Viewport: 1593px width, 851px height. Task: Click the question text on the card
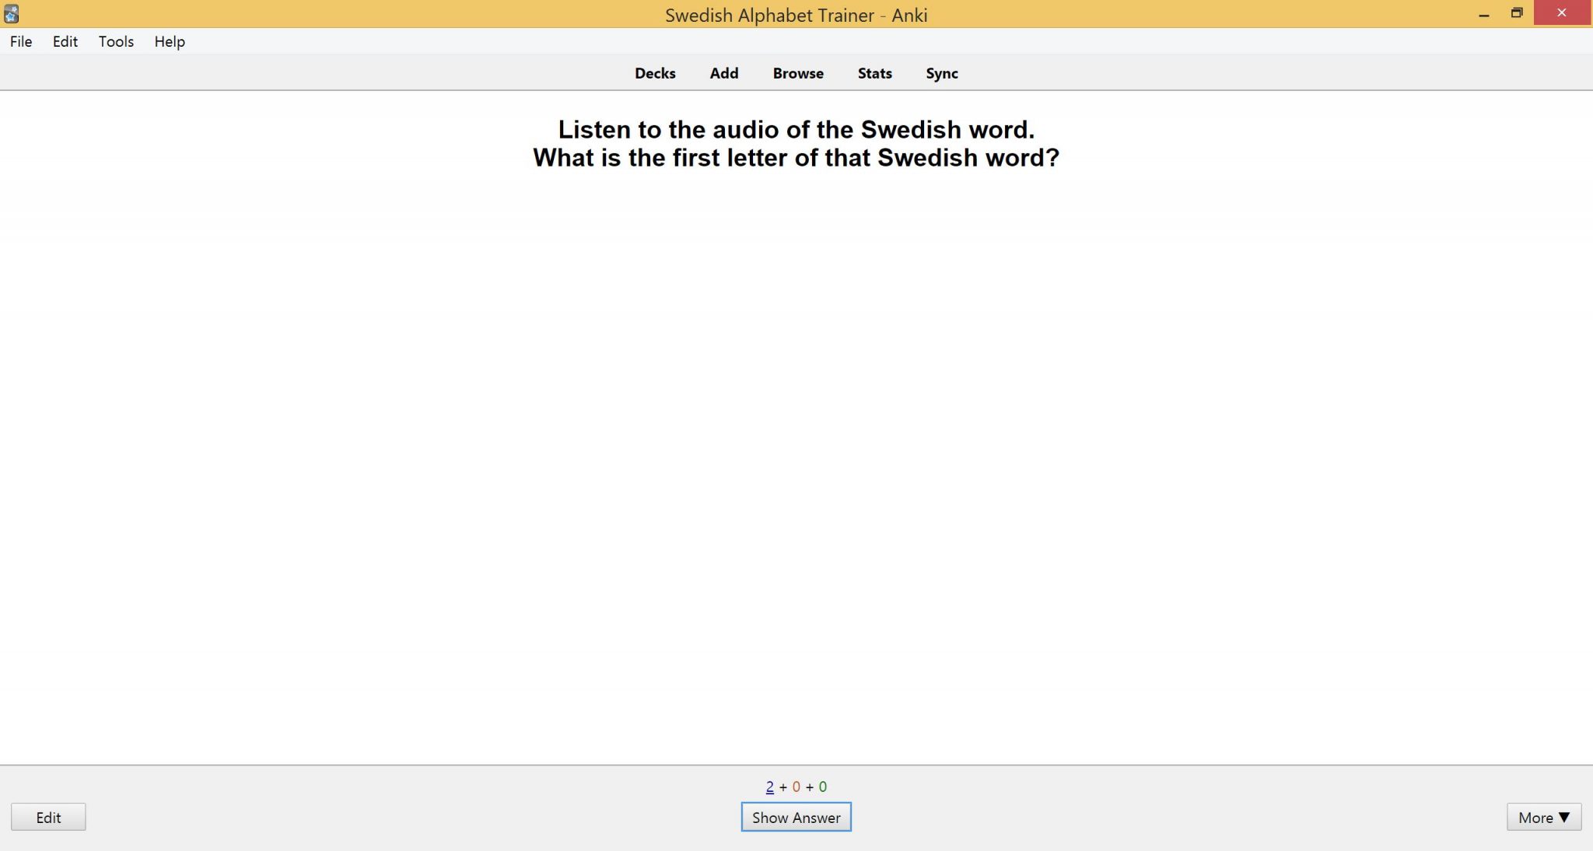[796, 143]
